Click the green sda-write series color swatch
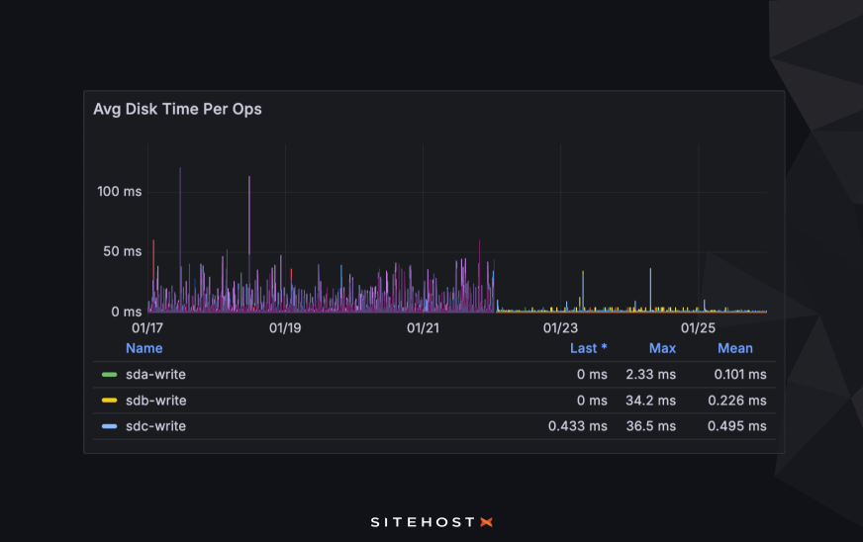The height and width of the screenshot is (542, 863). coord(109,375)
